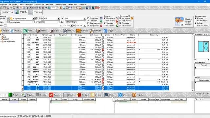Viewport: 210px width, 118px height.
Task: Click the red Удалить cross icon
Action: [51, 95]
